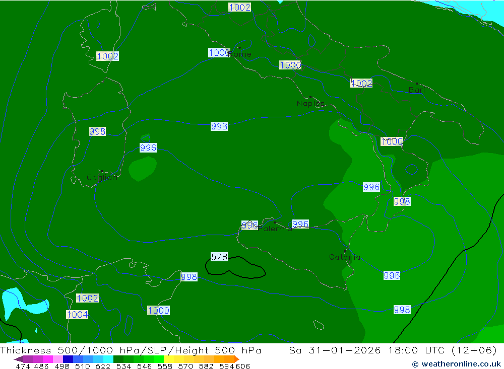Select the Bari city label
504x369 pixels.
point(417,90)
